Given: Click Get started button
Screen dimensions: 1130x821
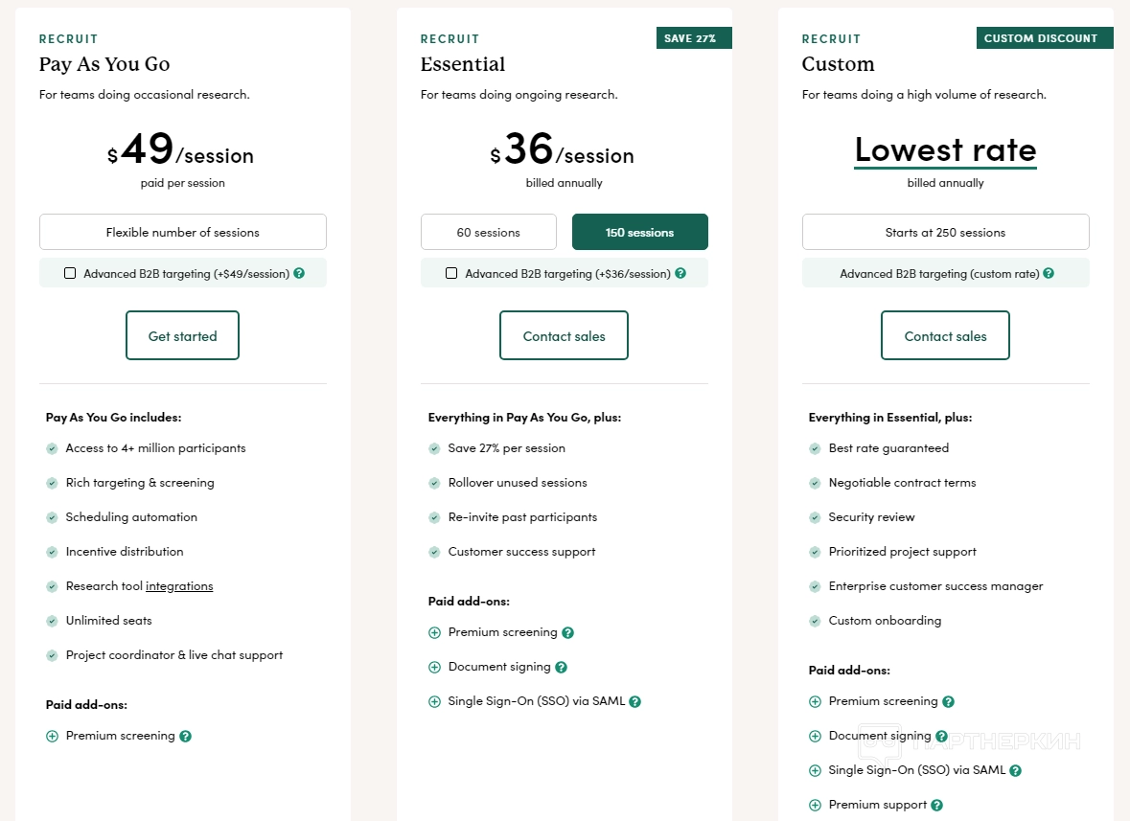Looking at the screenshot, I should (182, 335).
